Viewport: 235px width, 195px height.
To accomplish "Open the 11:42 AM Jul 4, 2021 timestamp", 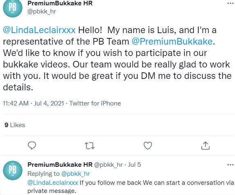I will 34,103.
